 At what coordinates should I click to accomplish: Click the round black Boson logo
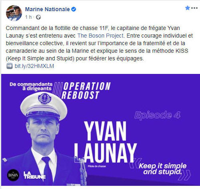(x=13, y=175)
